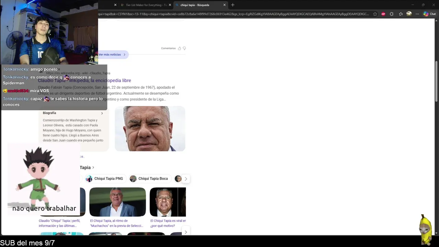Image resolution: width=439 pixels, height=247 pixels.
Task: Open the browser extensions puzzle icon
Action: tap(392, 14)
